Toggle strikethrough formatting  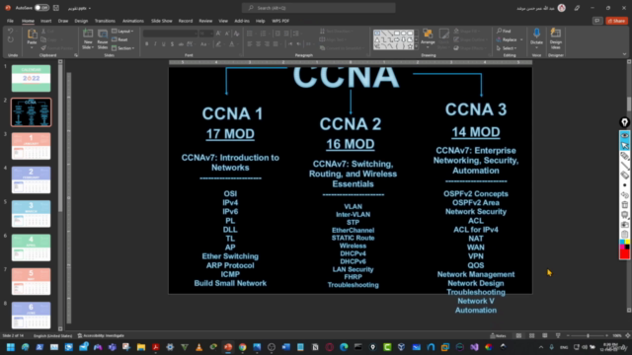[181, 43]
